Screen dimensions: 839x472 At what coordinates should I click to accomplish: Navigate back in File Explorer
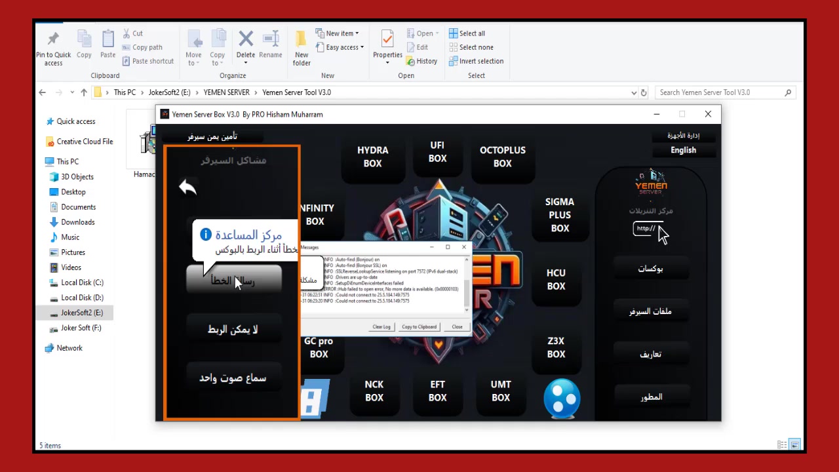click(x=42, y=92)
